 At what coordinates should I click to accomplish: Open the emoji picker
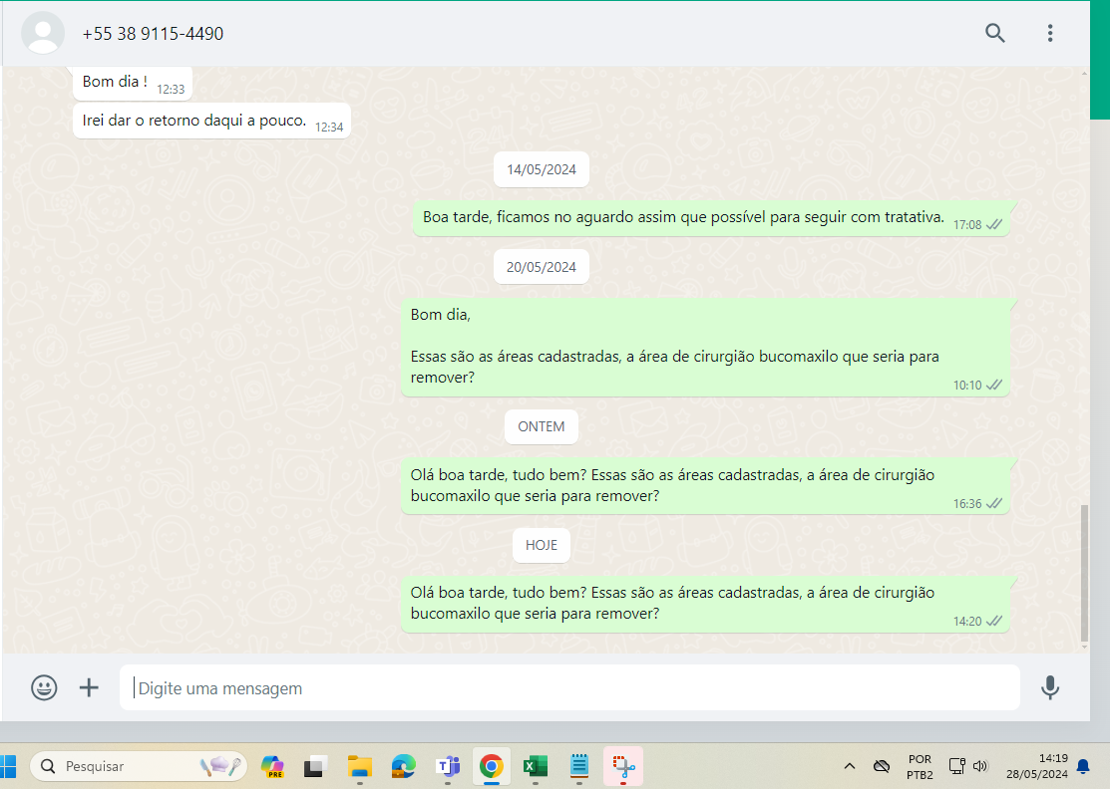pyautogui.click(x=44, y=687)
